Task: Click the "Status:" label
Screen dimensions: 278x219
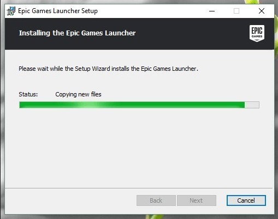Action: (x=28, y=94)
